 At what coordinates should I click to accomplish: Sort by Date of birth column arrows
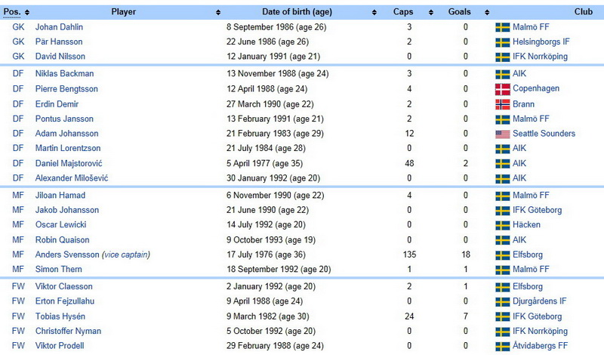[x=374, y=12]
